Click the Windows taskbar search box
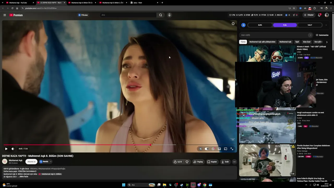The height and width of the screenshot is (188, 334). [x=141, y=185]
